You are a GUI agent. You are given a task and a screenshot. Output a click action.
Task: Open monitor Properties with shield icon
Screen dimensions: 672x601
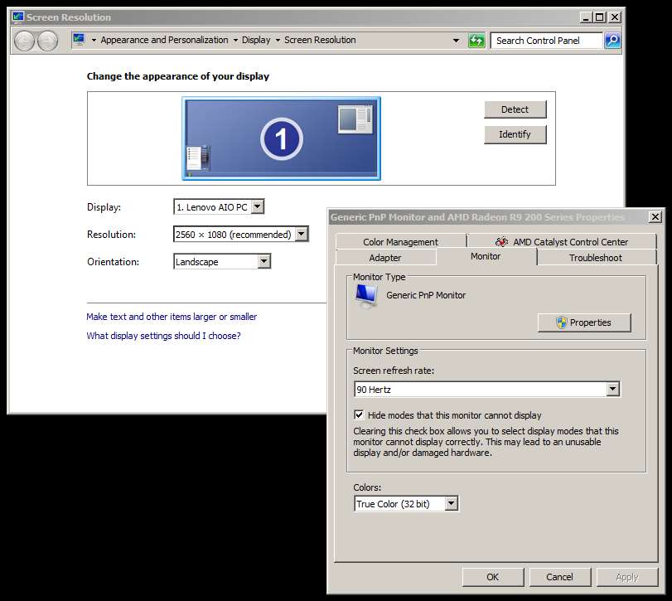(x=584, y=322)
